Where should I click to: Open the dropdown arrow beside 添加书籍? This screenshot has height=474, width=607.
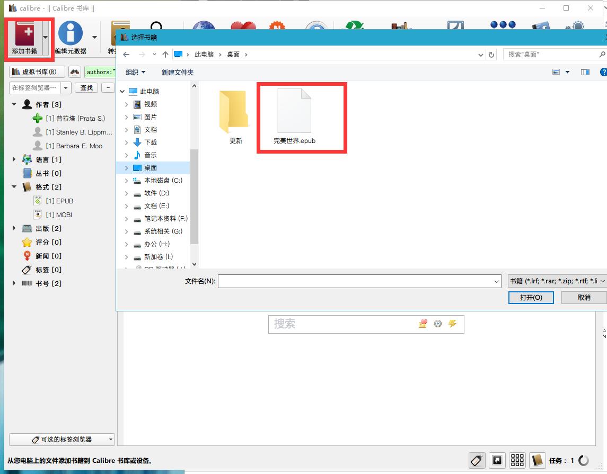click(x=46, y=38)
